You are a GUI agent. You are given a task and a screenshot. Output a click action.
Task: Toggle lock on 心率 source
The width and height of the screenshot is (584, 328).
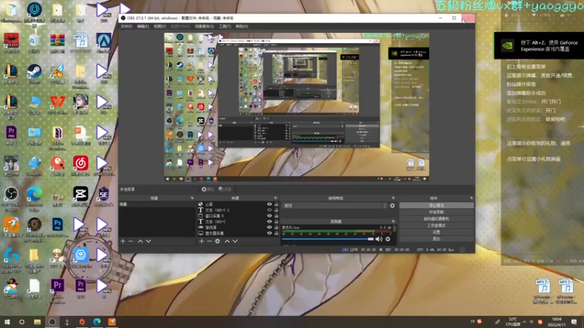pos(277,204)
